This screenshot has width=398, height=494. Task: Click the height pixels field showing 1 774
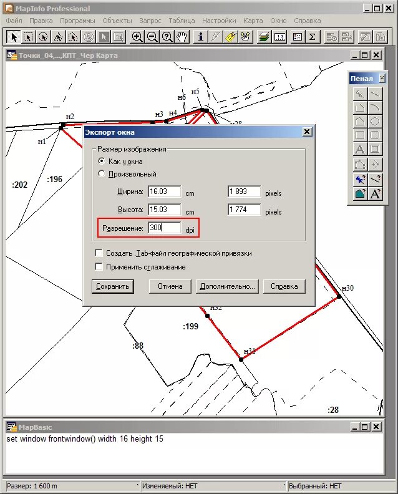244,210
